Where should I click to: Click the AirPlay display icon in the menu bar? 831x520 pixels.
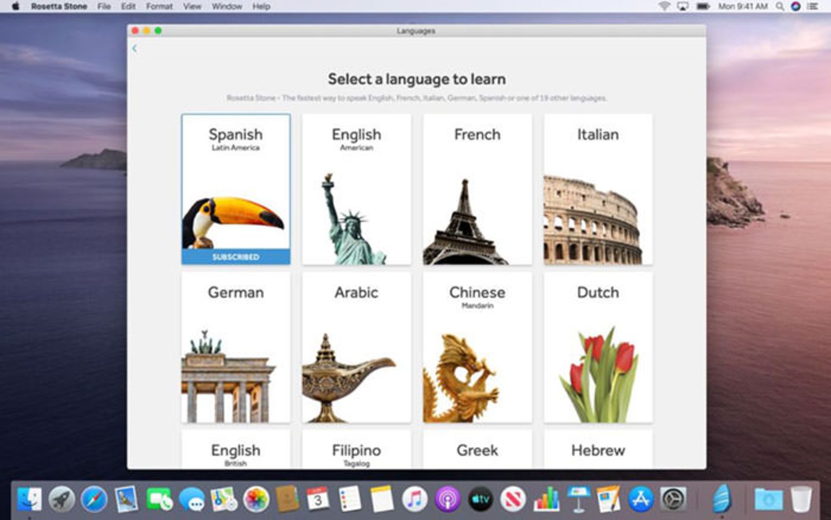(683, 6)
